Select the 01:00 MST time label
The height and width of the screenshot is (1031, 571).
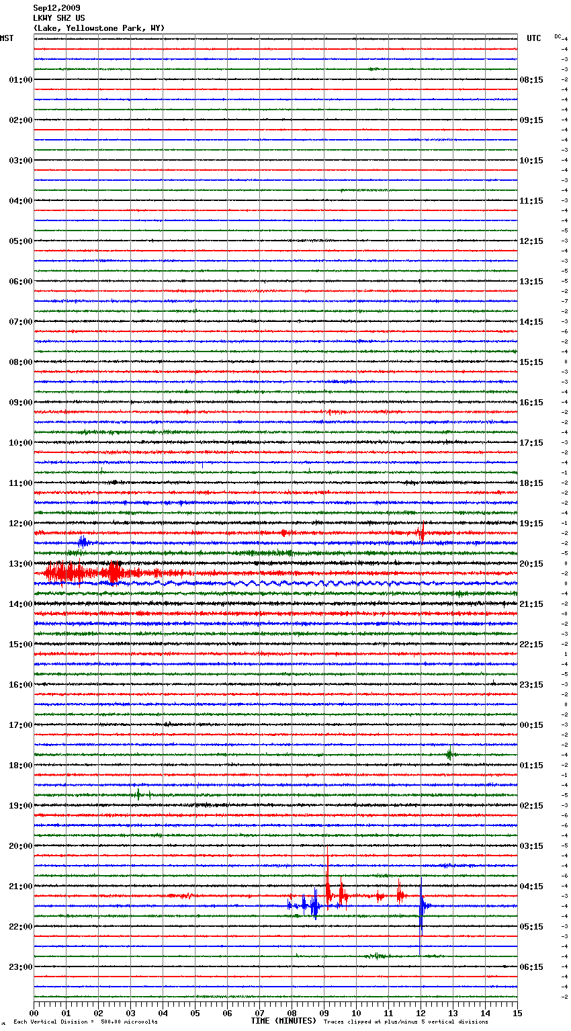[x=20, y=80]
